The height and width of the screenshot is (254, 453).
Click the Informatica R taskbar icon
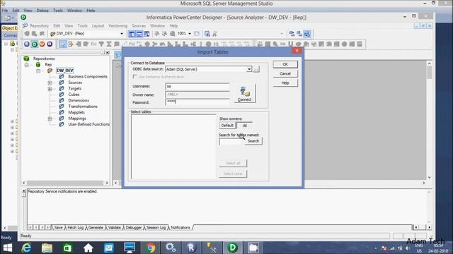pos(191,248)
